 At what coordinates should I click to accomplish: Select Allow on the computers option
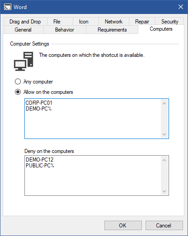pos(18,92)
